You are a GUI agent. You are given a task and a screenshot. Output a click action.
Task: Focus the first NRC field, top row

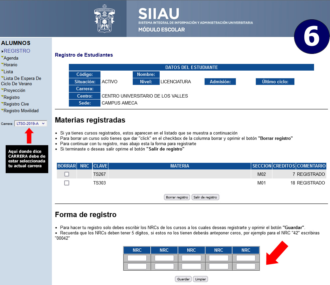pyautogui.click(x=137, y=258)
